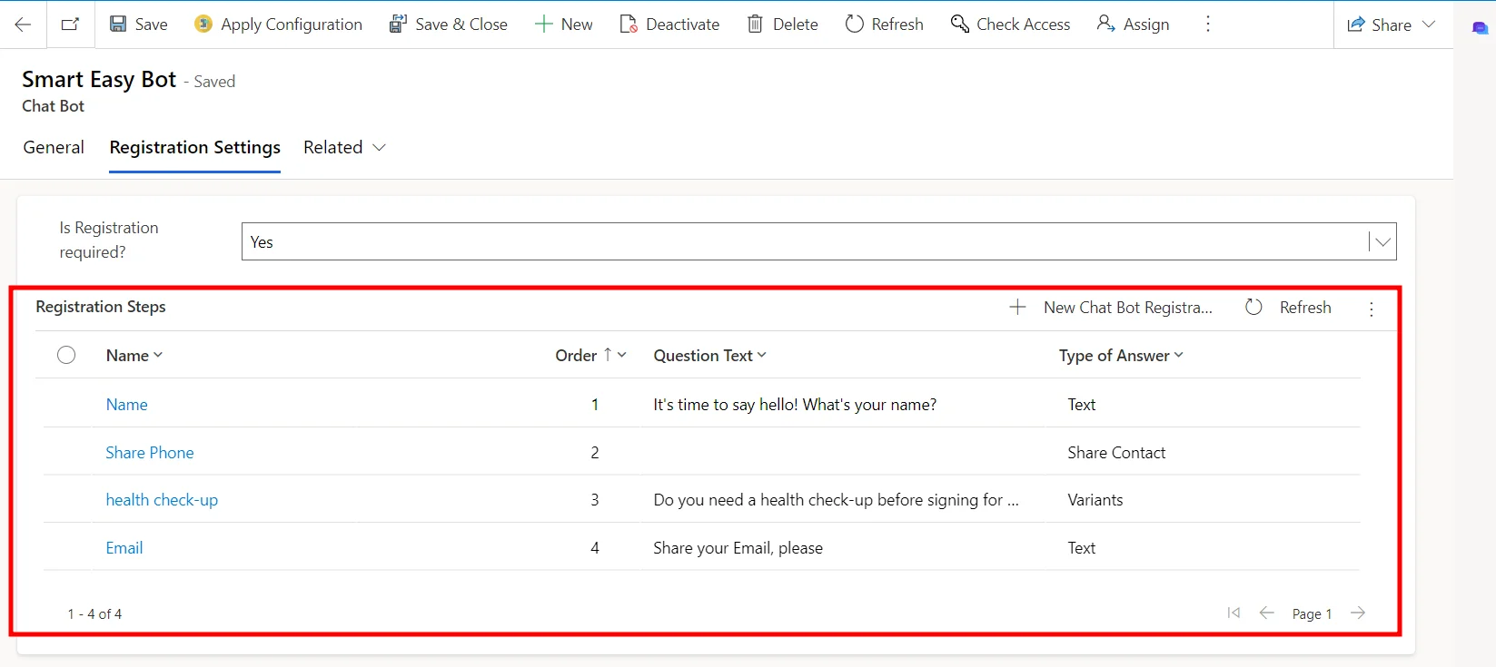Switch to the General tab

coord(54,147)
